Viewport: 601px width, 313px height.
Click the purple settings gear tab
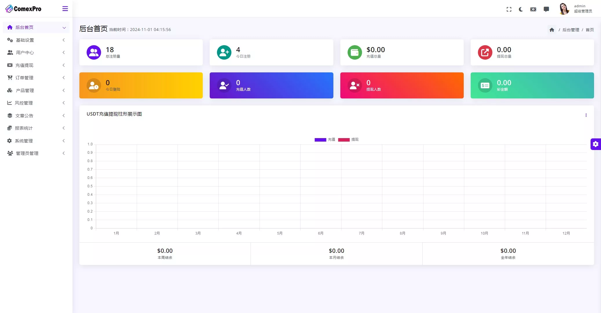coord(595,144)
